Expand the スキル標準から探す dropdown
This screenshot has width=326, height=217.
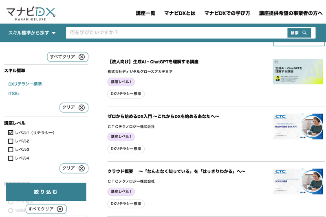[32, 33]
